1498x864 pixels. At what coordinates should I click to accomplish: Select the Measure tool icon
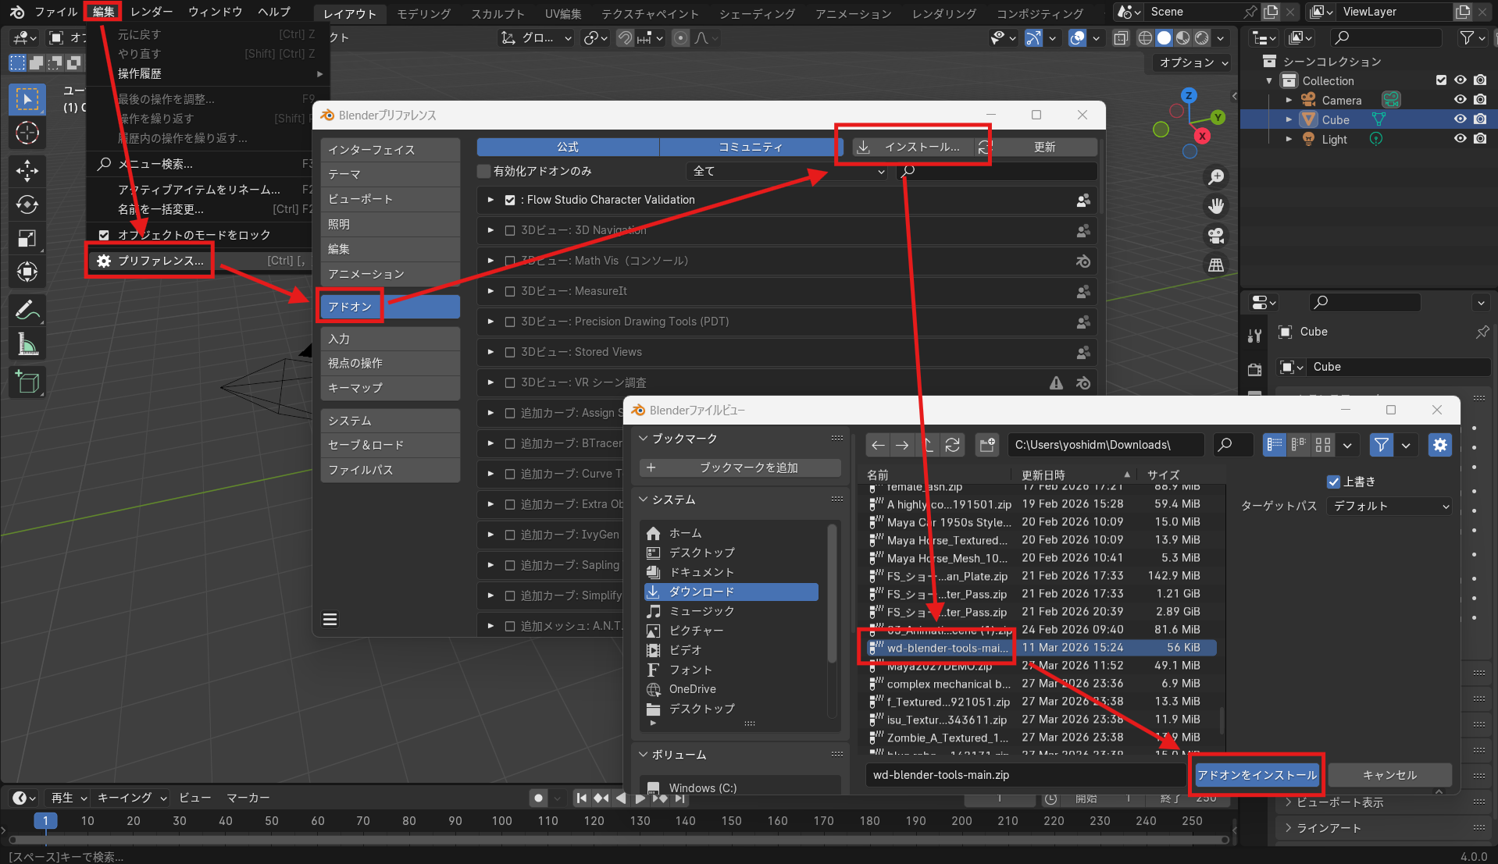(27, 344)
